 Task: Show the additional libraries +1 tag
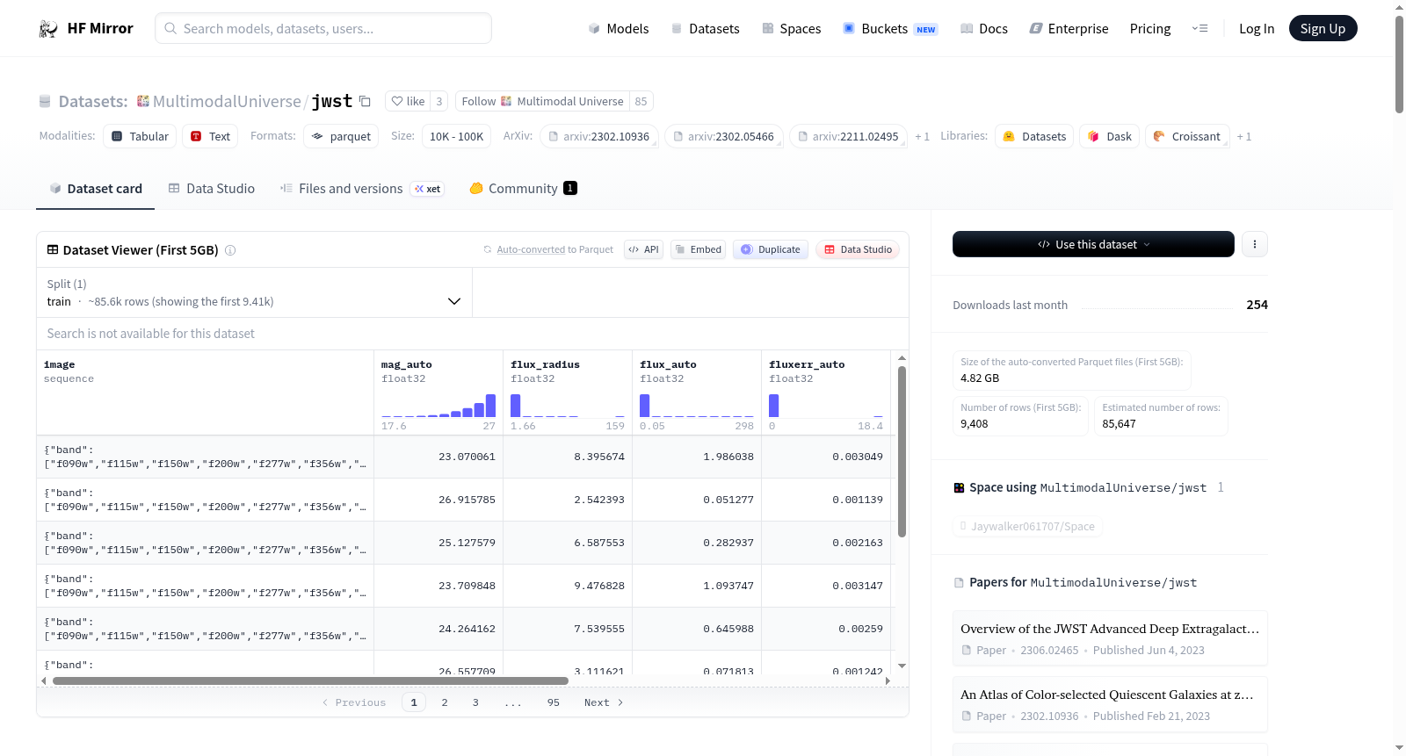coord(1243,136)
